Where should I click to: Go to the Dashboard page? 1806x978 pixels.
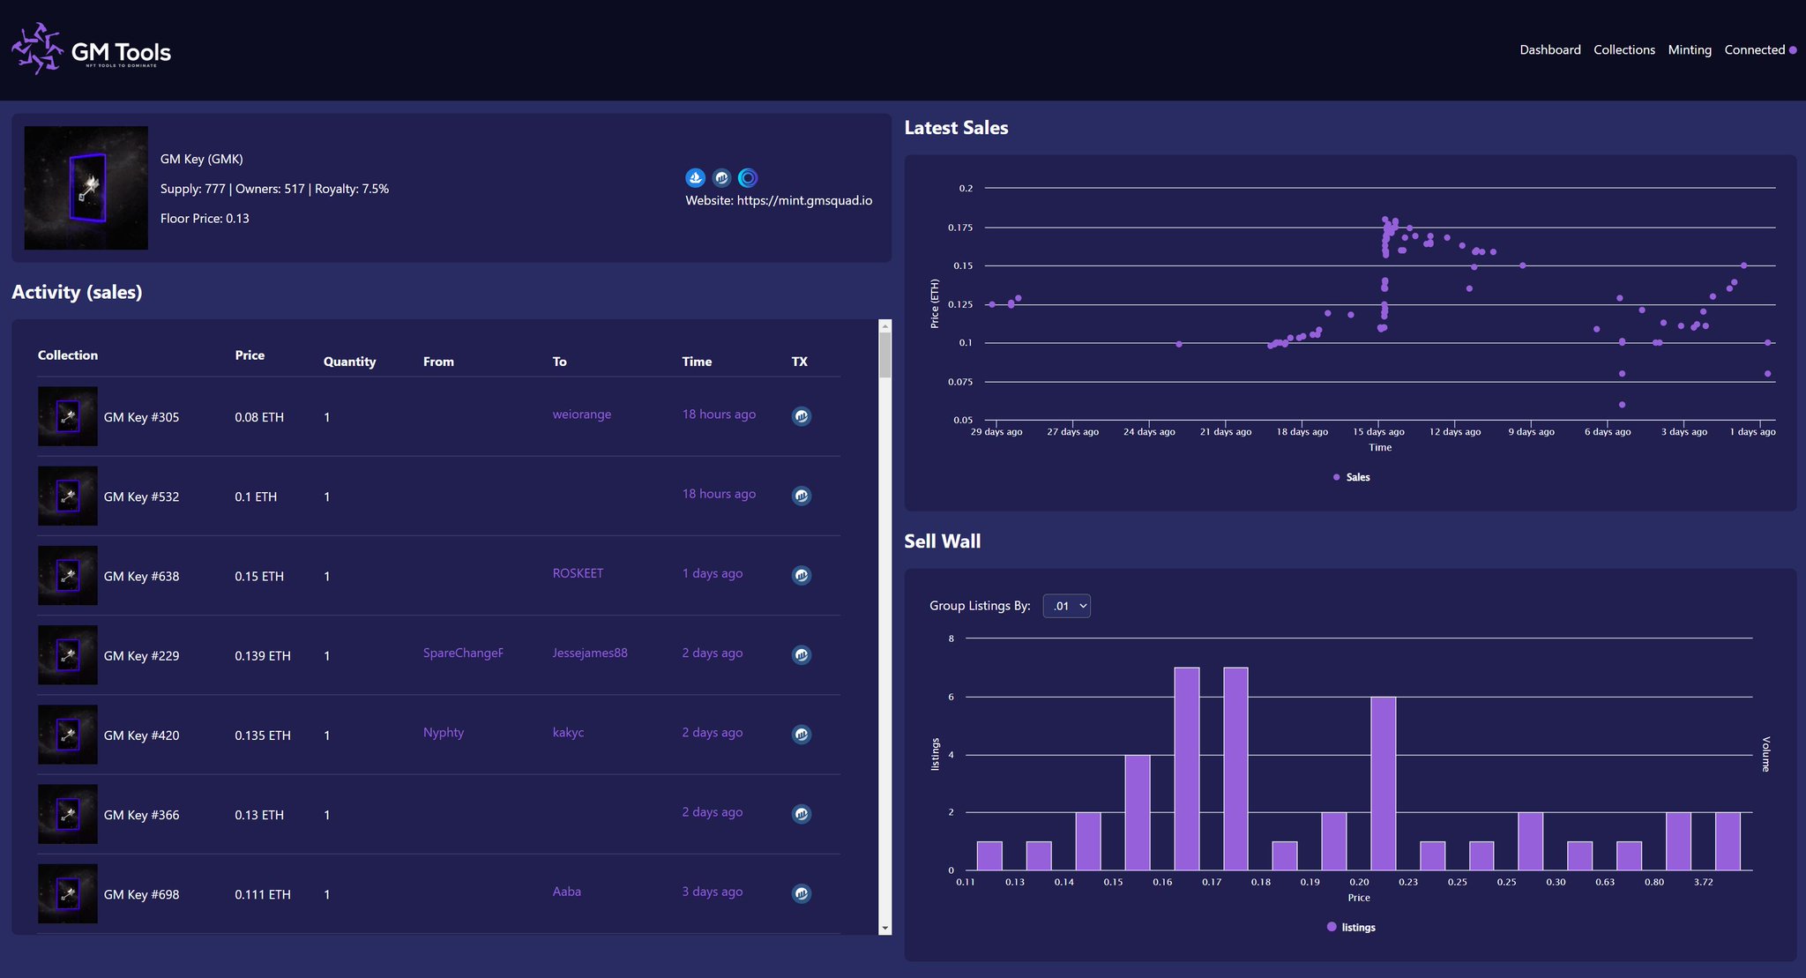[1549, 49]
